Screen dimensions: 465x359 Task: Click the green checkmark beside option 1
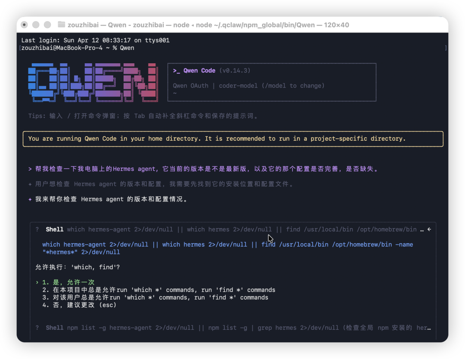pyautogui.click(x=37, y=282)
